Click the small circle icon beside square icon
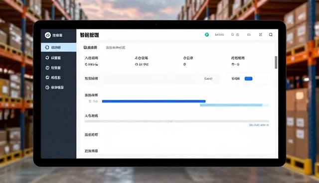 pos(237,35)
